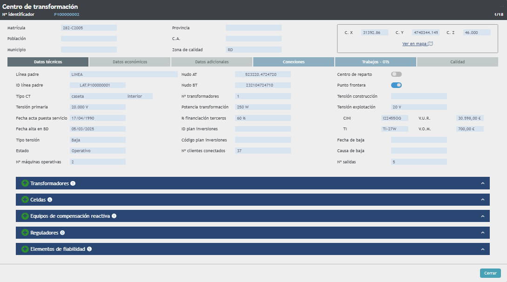Open the Trabajos - OTs tab
This screenshot has width=507, height=282.
coord(376,62)
